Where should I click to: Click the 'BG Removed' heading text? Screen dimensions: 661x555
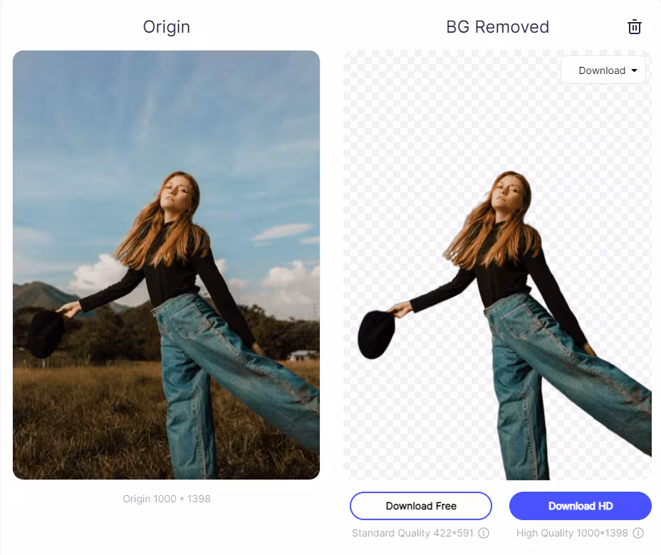click(497, 27)
